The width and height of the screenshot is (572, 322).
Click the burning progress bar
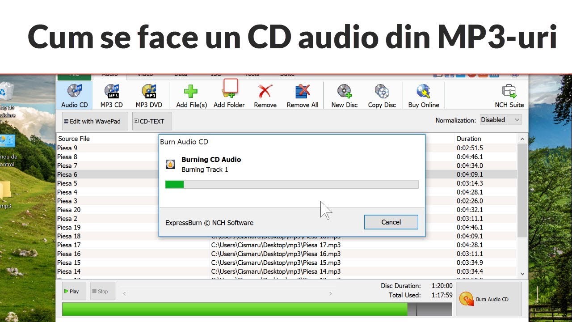click(x=292, y=184)
